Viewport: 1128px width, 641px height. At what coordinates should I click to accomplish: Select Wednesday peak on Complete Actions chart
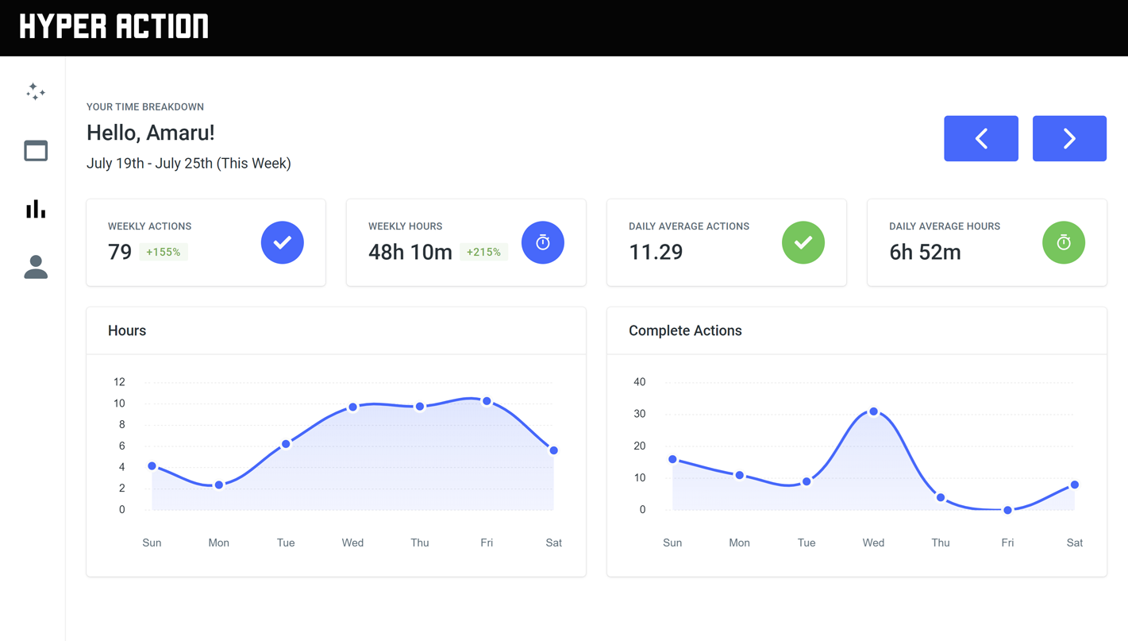(874, 411)
